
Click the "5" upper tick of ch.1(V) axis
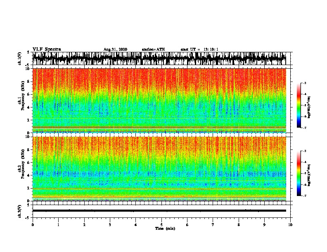coord(28,52)
